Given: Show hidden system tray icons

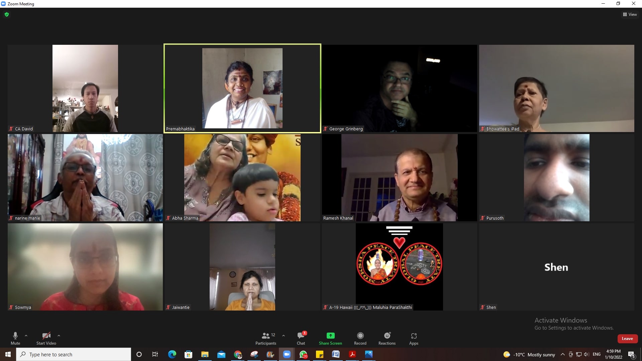Looking at the screenshot, I should click(562, 354).
